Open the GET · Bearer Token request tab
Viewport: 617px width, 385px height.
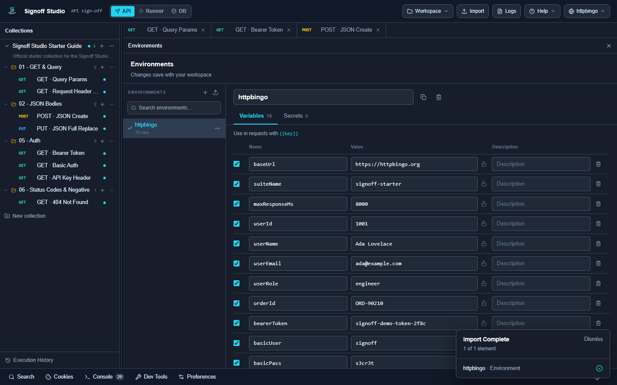tap(259, 30)
